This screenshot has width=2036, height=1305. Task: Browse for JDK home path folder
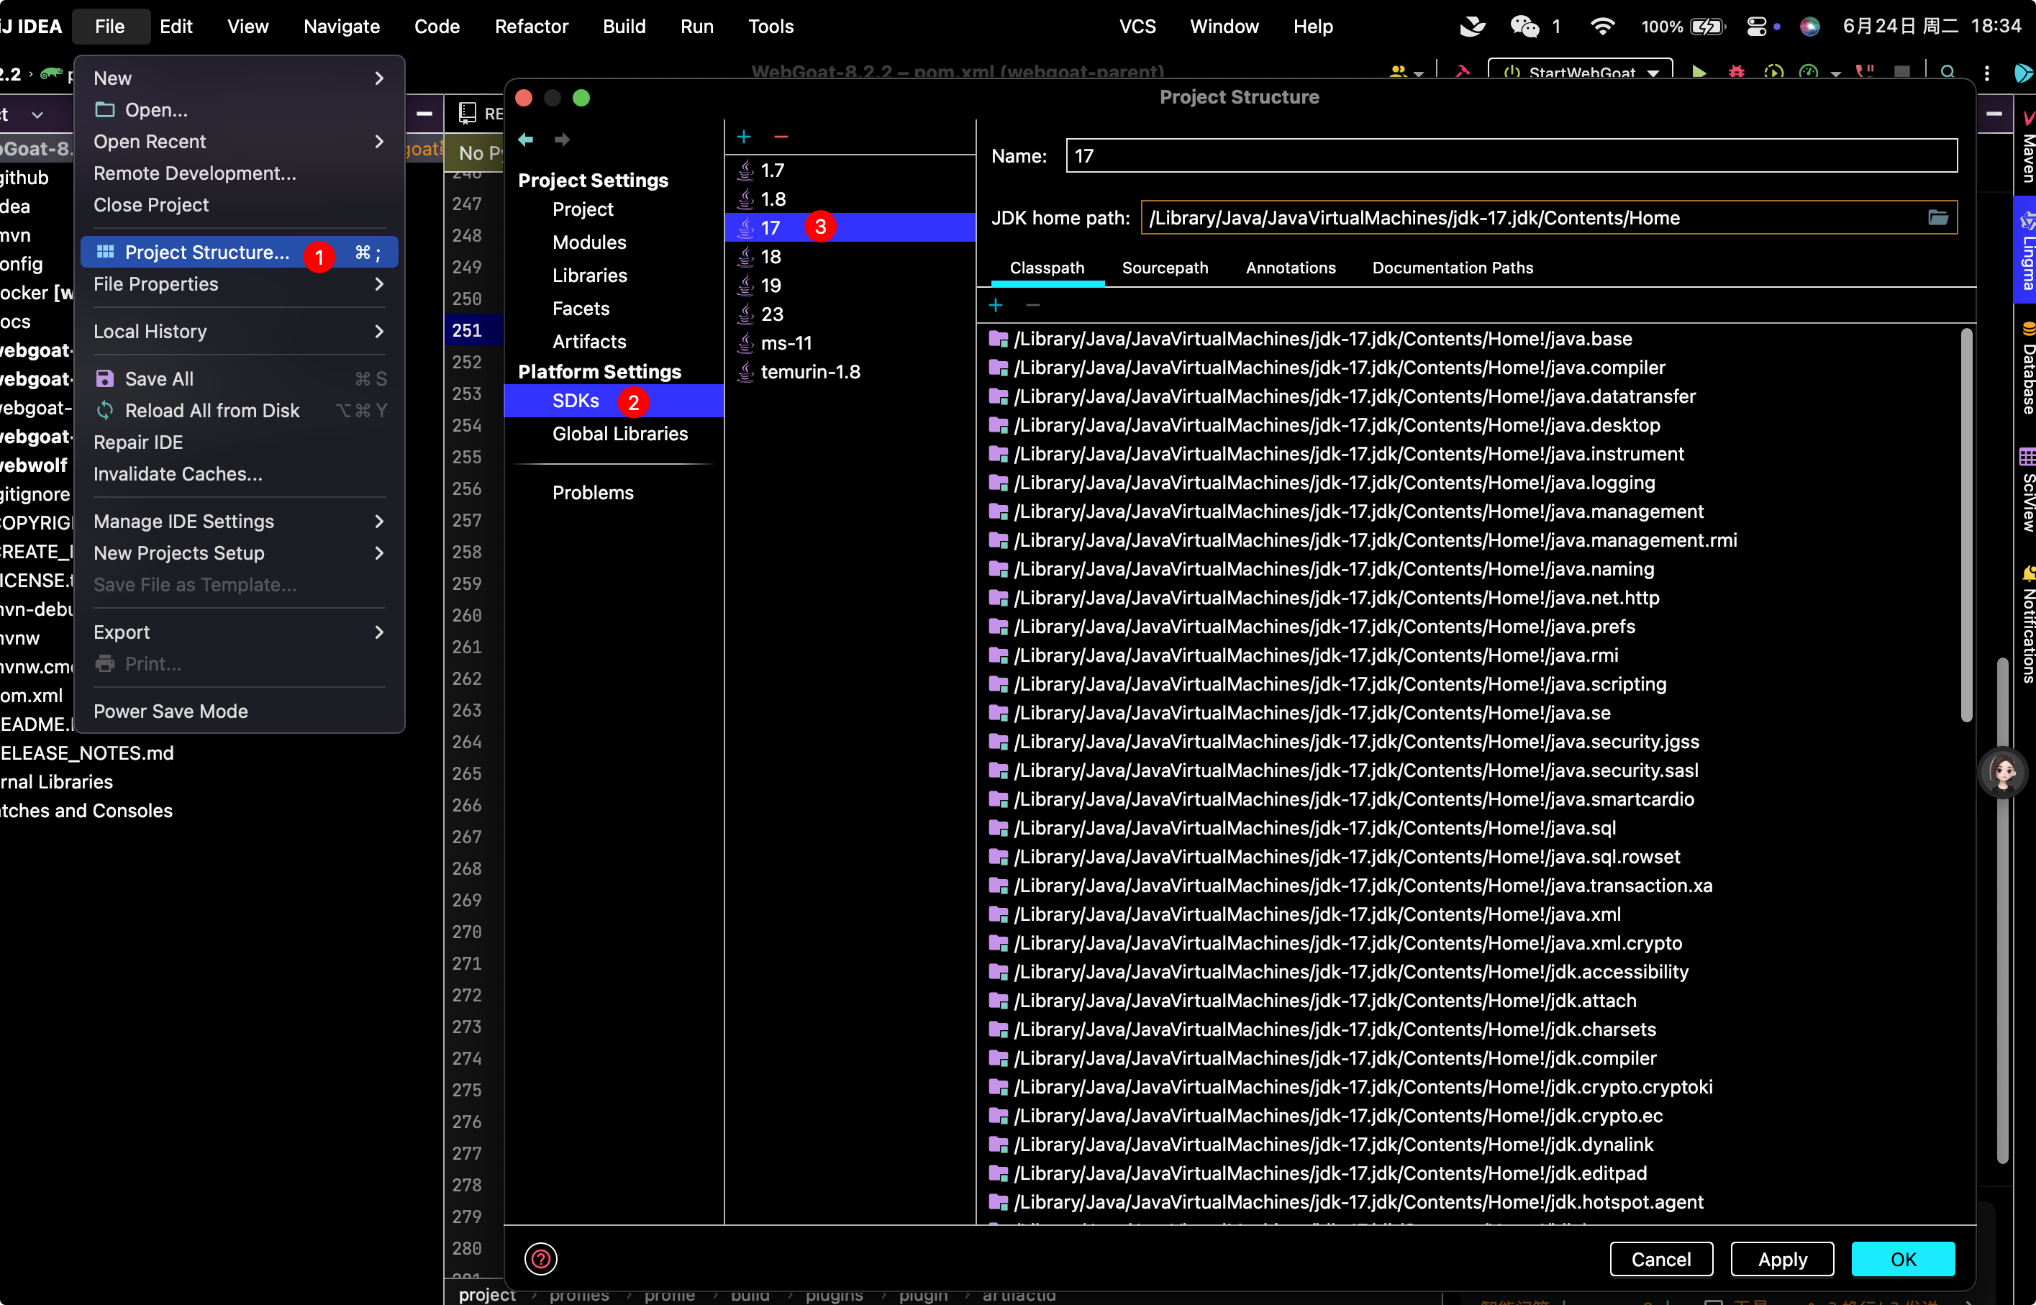pos(1937,218)
